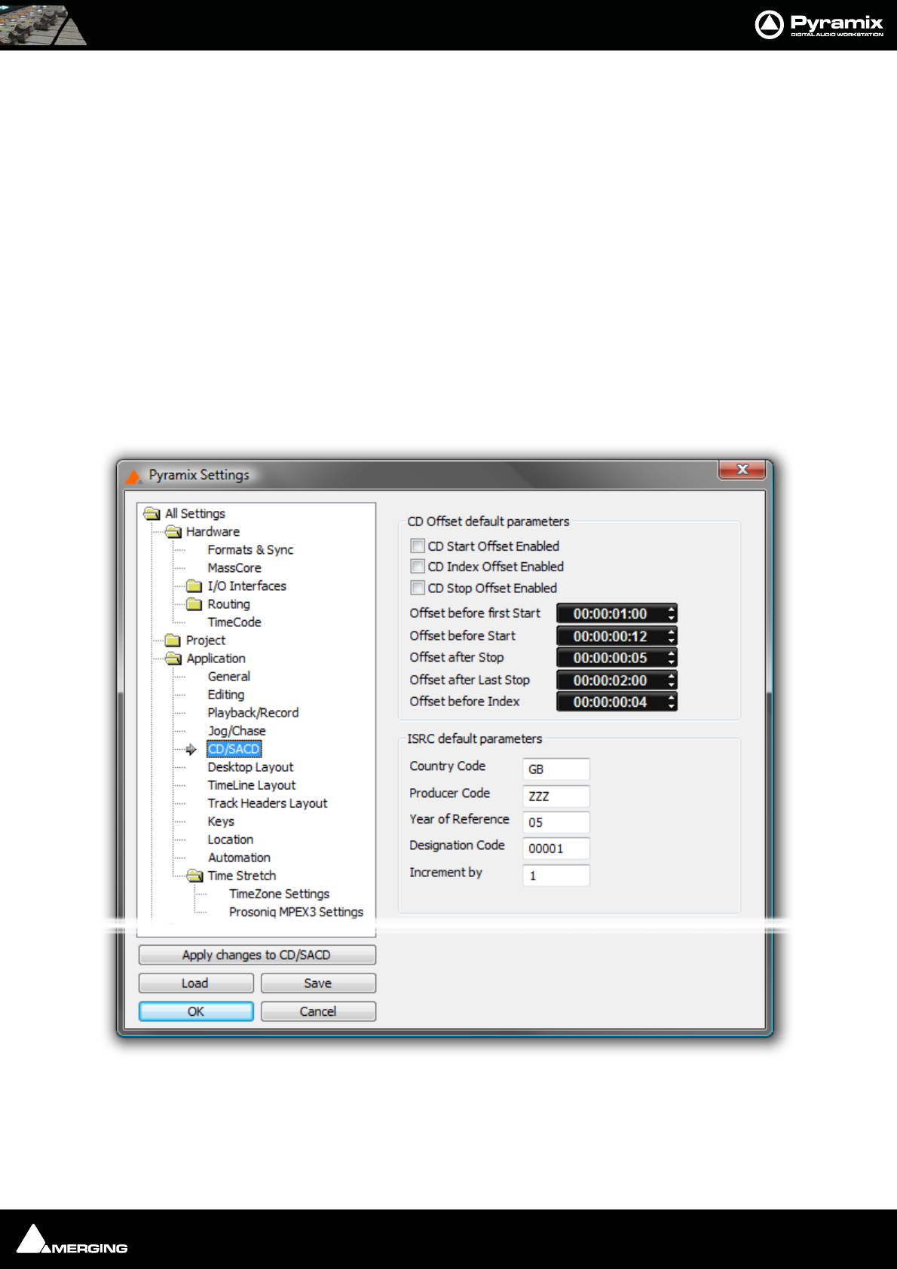Select Editing settings page
Screen dimensions: 897x1269
click(x=226, y=695)
